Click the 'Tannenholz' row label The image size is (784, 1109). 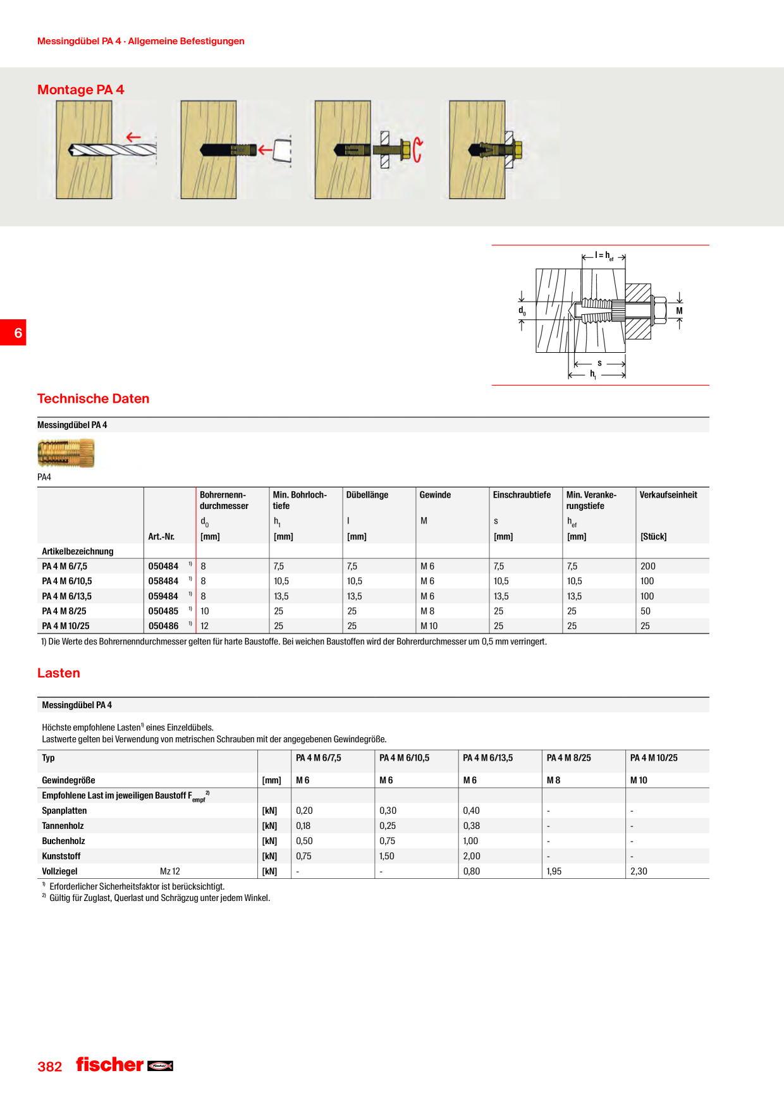pyautogui.click(x=63, y=826)
